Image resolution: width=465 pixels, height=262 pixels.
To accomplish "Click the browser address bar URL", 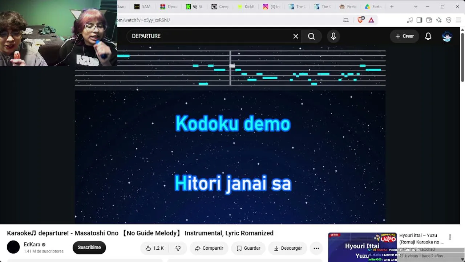I will 143,20.
